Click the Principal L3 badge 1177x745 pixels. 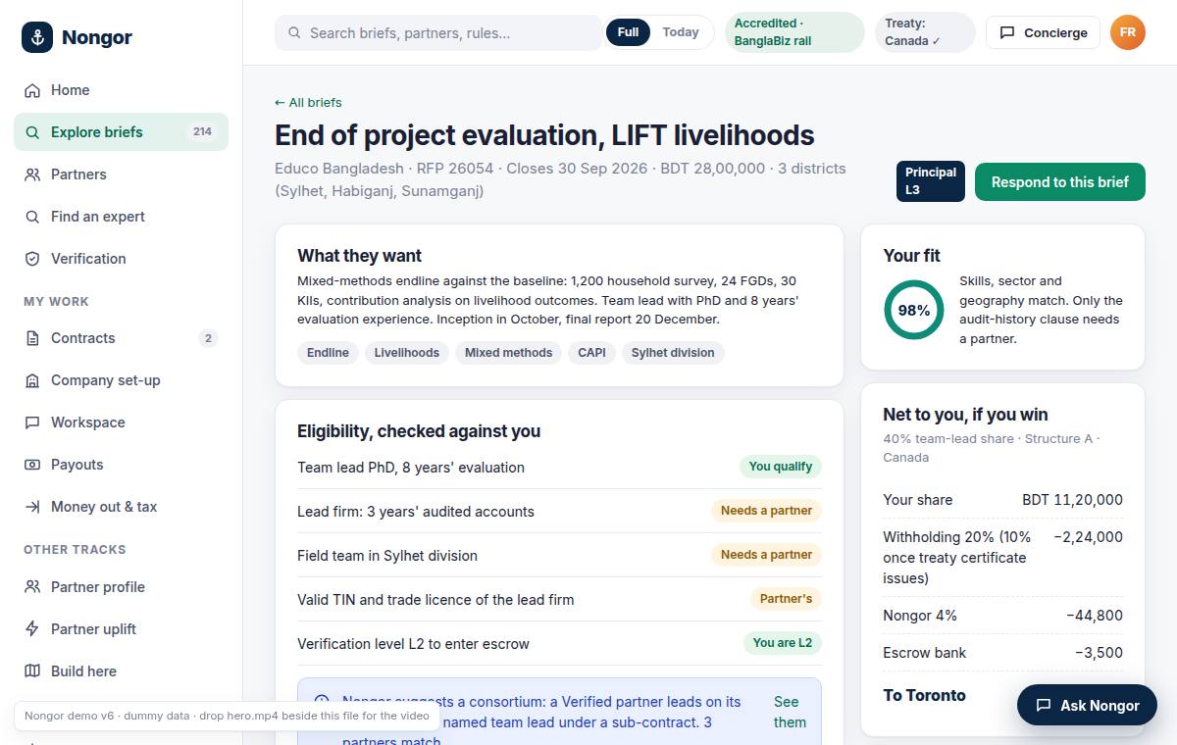click(931, 181)
